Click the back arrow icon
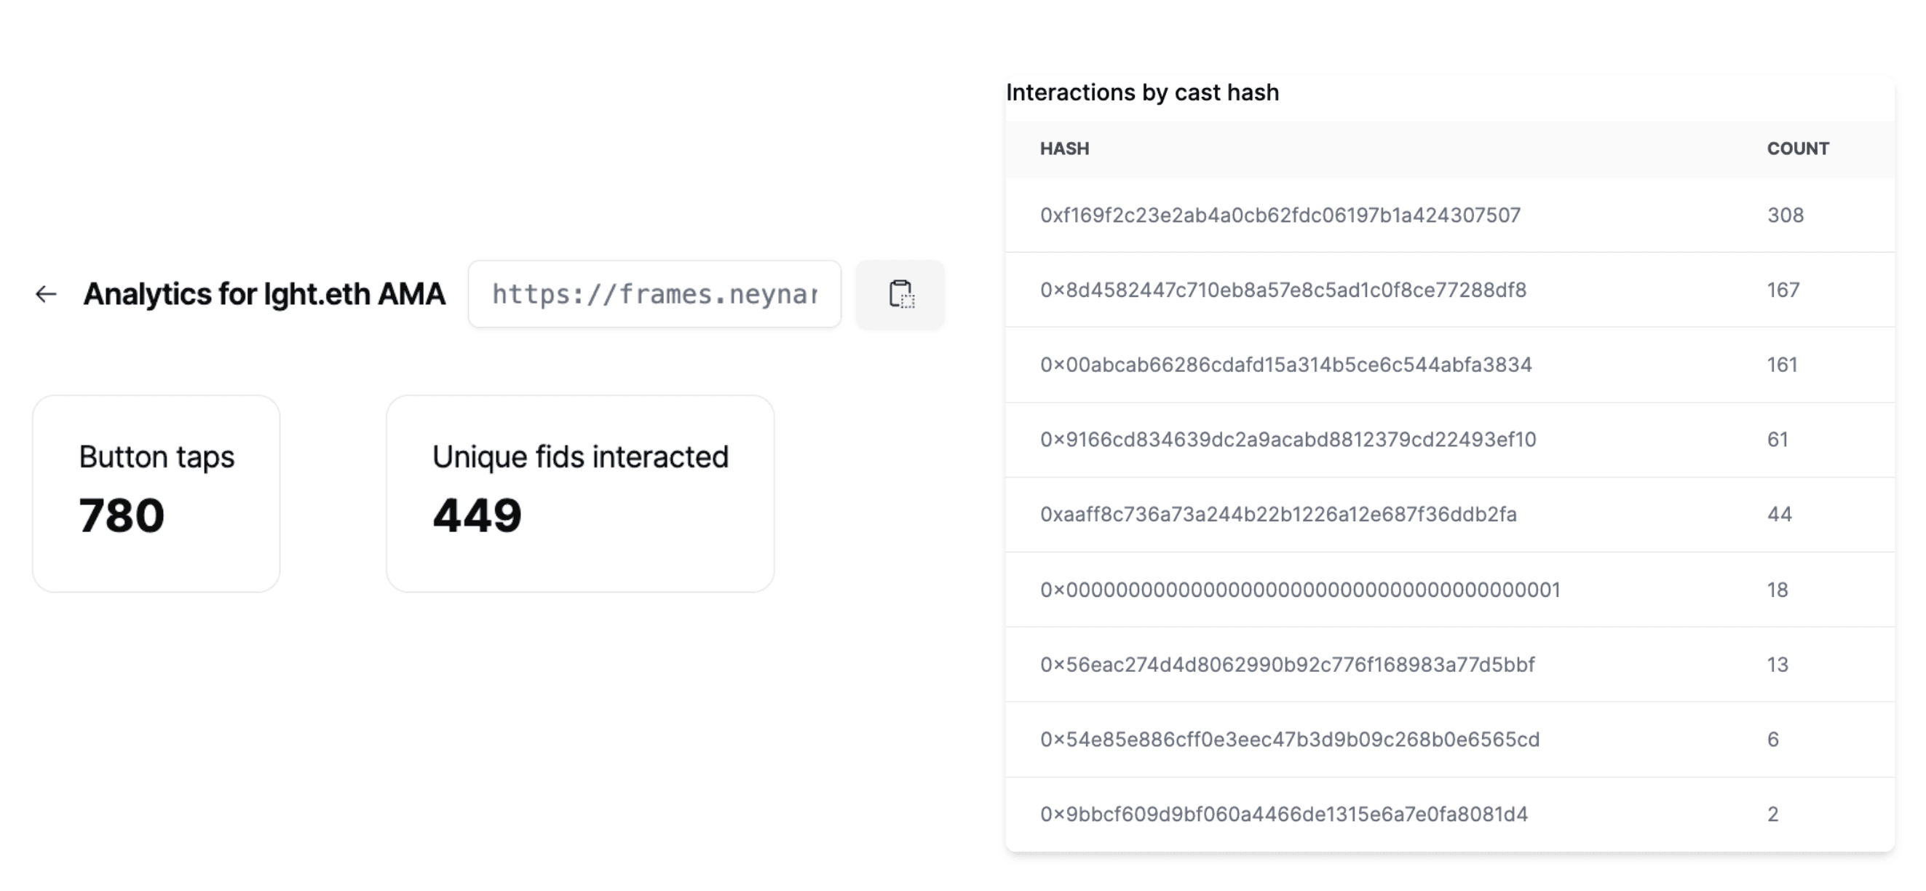The height and width of the screenshot is (891, 1926). pos(47,295)
